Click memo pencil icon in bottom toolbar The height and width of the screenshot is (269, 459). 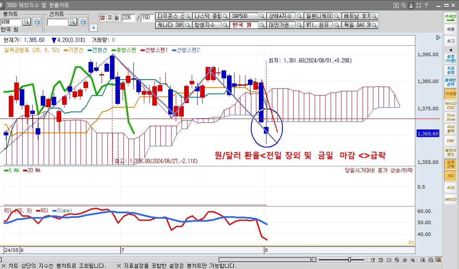coord(373,260)
